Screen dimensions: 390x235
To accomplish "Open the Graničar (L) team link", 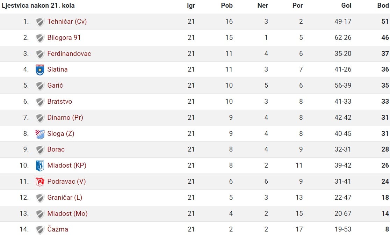I will 65,198.
